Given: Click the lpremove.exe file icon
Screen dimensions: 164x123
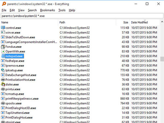Looking at the screenshot, I should point(3,65).
